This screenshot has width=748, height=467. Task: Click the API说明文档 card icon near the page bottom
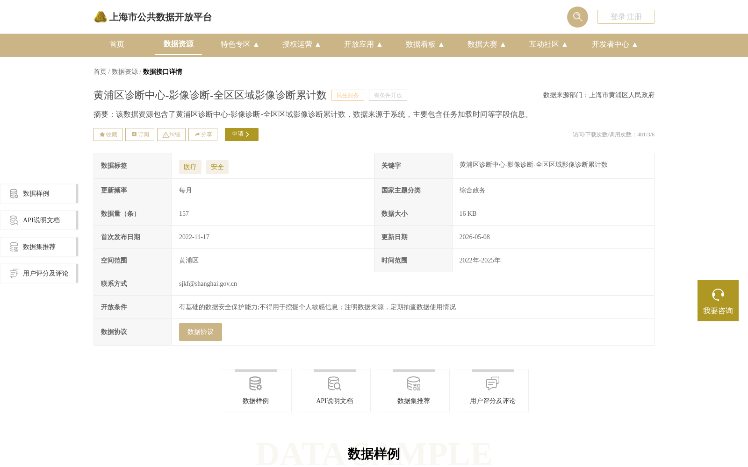(335, 384)
